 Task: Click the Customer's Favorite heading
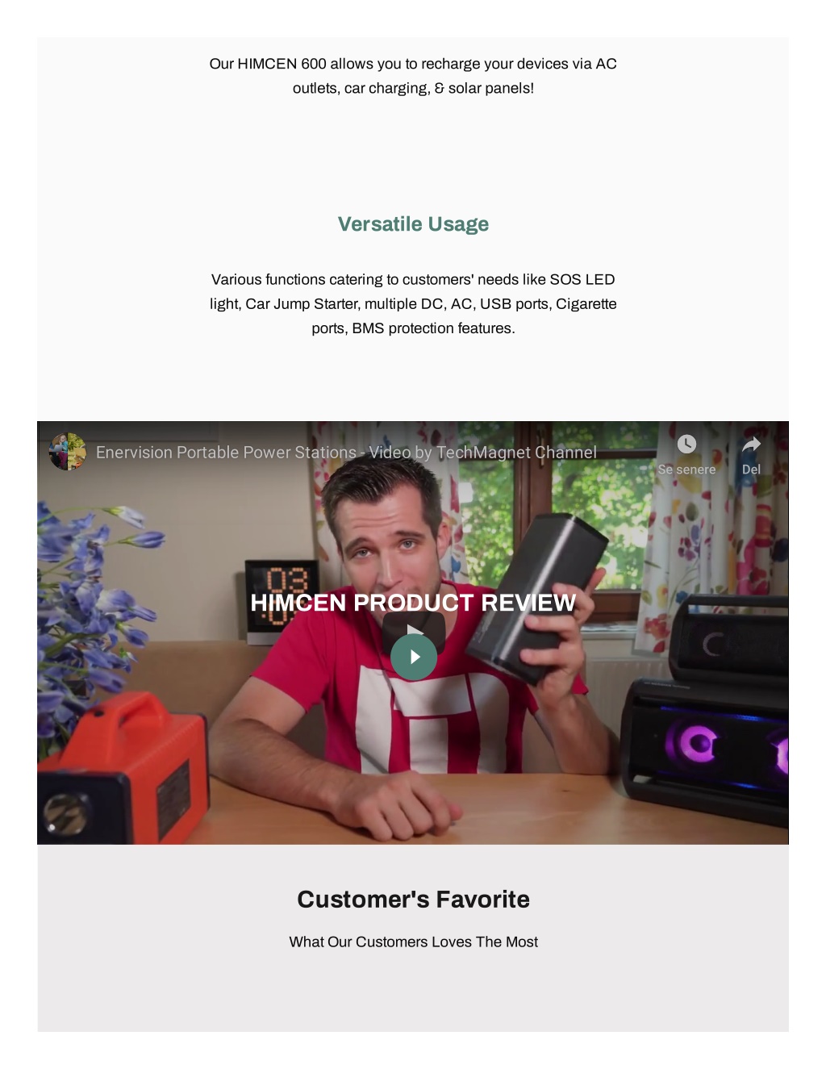click(x=413, y=900)
